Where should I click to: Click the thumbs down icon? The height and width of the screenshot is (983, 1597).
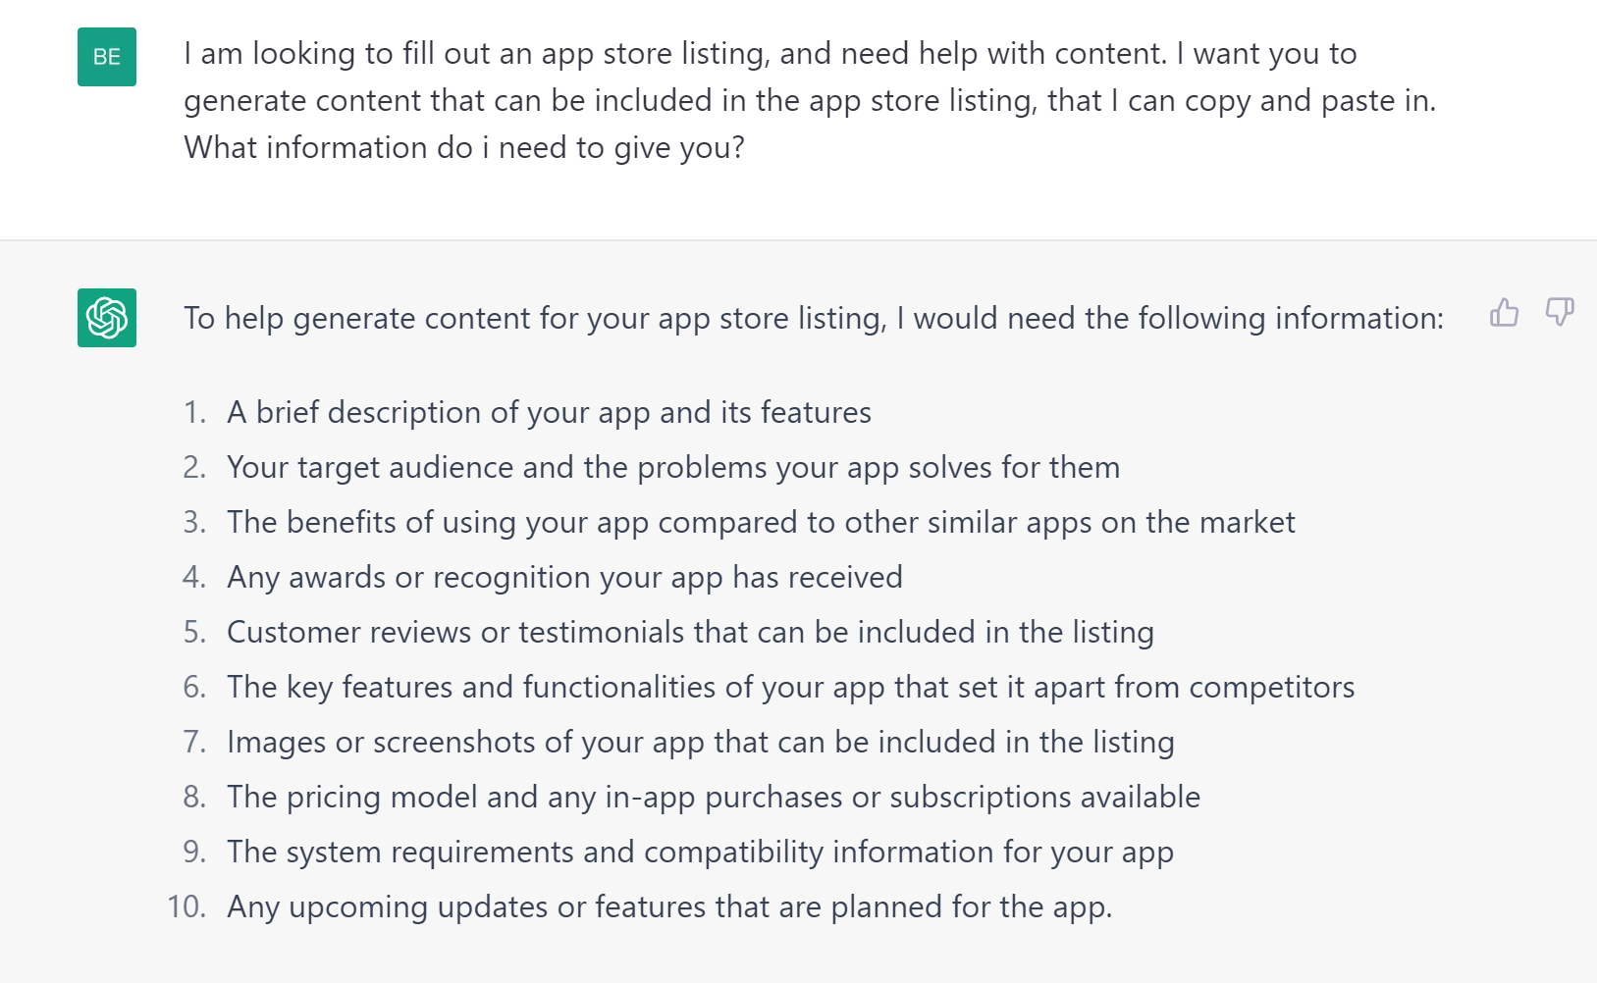1560,313
